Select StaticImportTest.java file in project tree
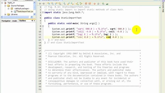165x93 pixels. coord(25,11)
